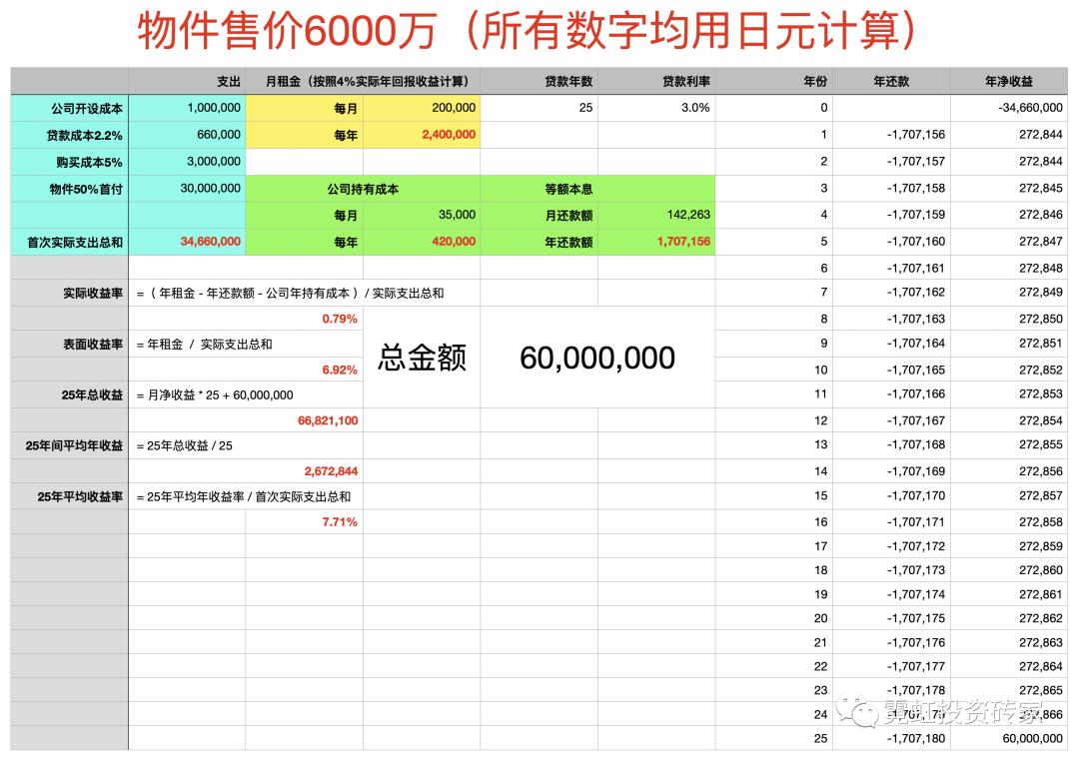Image resolution: width=1079 pixels, height=760 pixels.
Task: Select the 物件50%首付 cell
Action: pyautogui.click(x=68, y=188)
